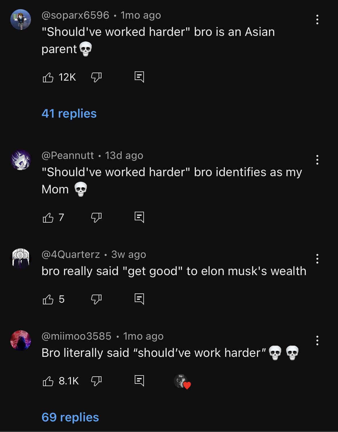The width and height of the screenshot is (338, 432).
Task: Dislike the @Peannutt comment
Action: tap(96, 218)
